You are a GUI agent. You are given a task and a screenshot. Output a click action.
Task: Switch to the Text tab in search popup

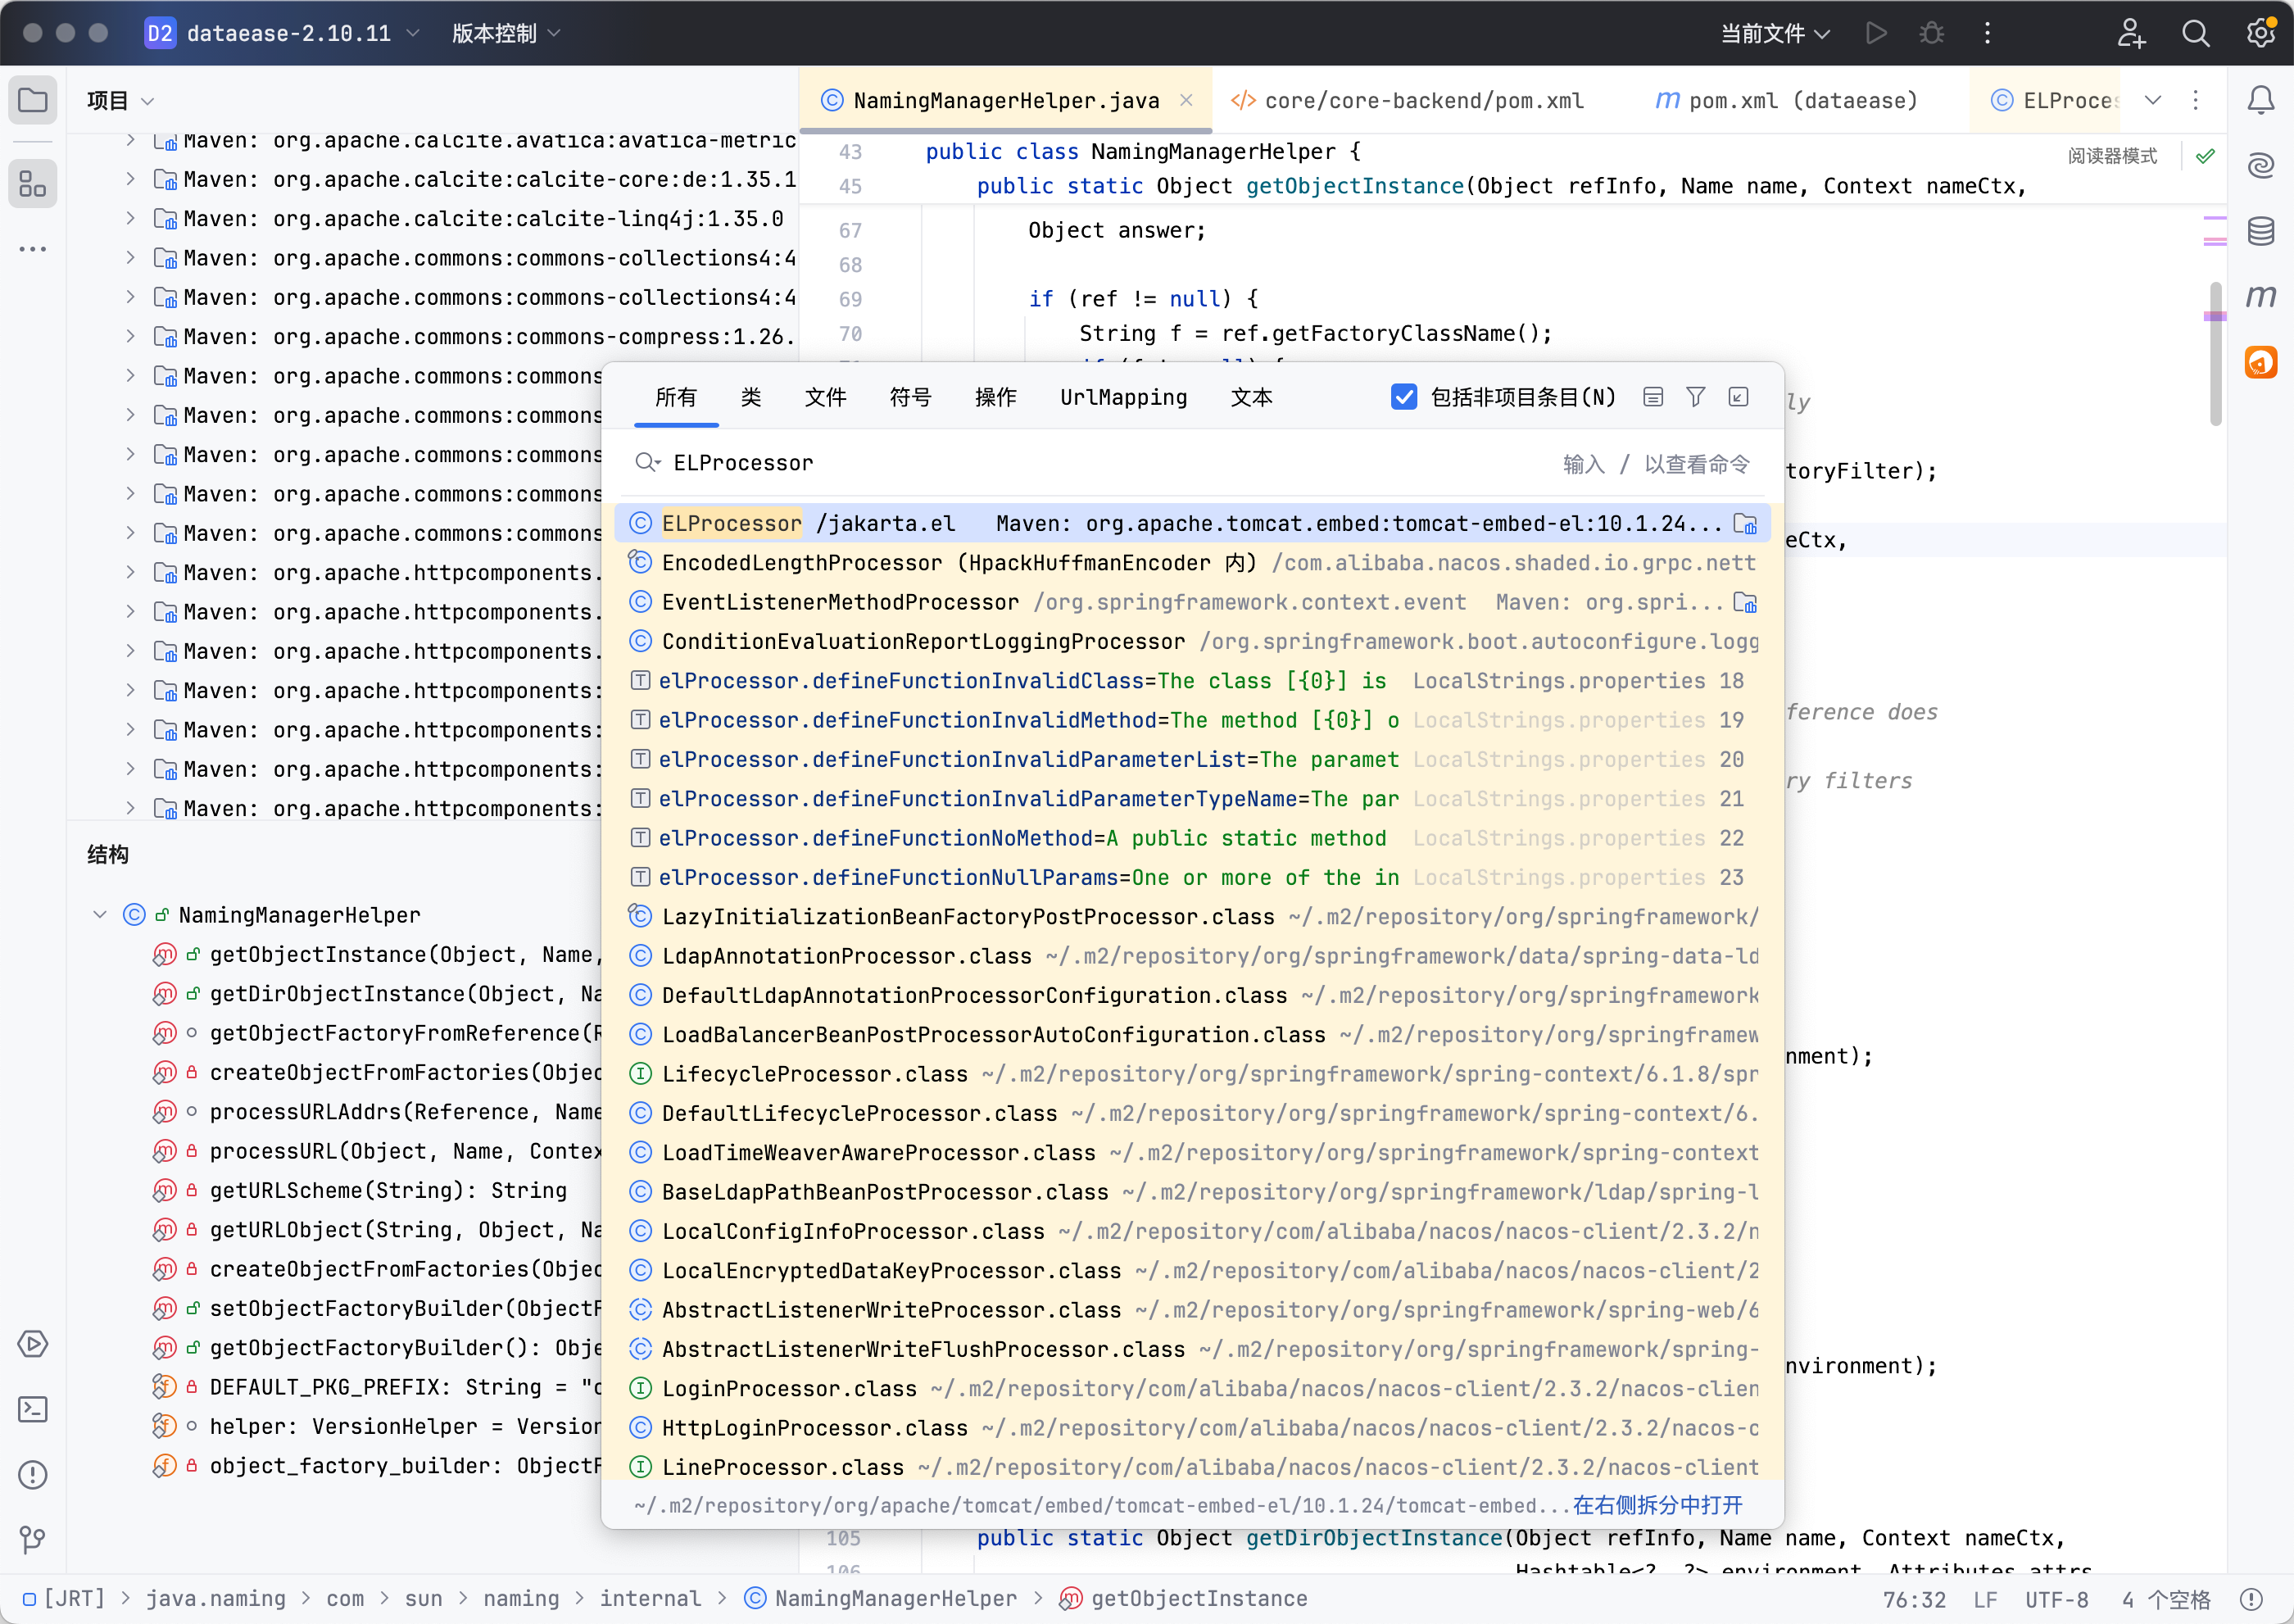click(x=1251, y=397)
